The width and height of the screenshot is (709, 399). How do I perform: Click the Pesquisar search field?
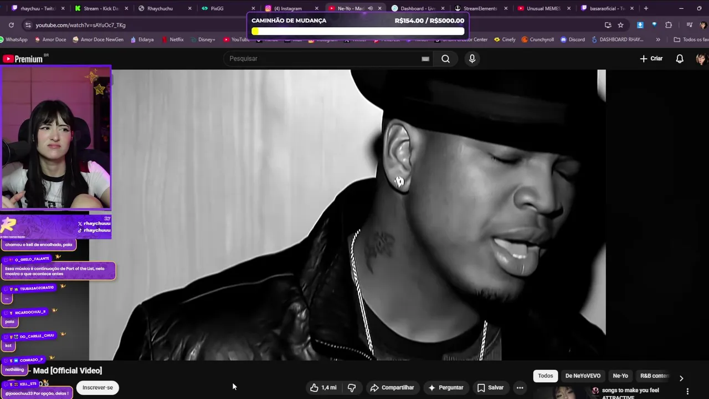tap(327, 59)
